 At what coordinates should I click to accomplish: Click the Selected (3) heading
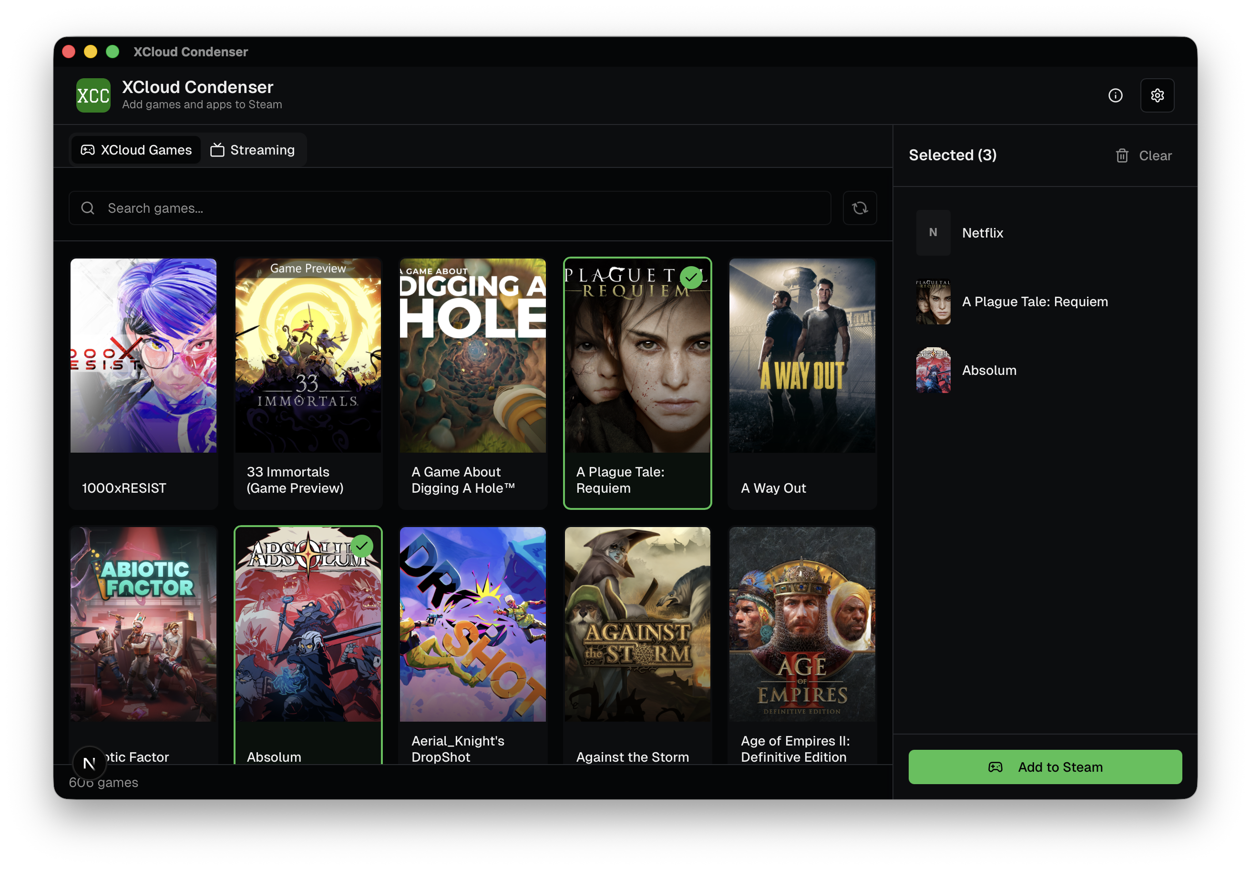pyautogui.click(x=953, y=155)
